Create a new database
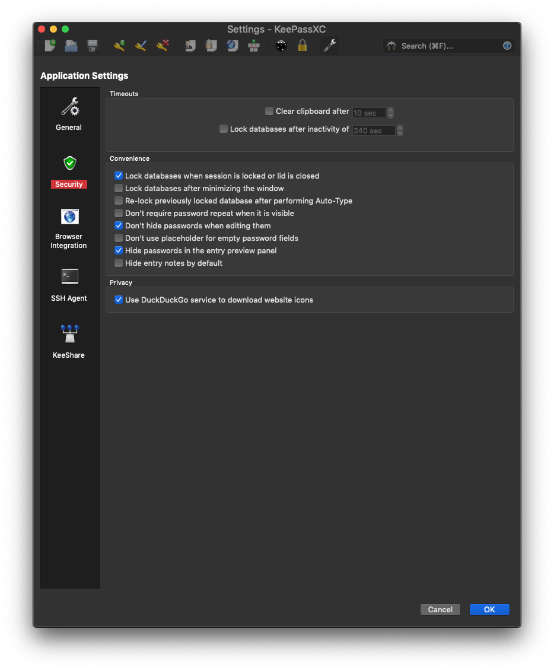 click(x=50, y=45)
